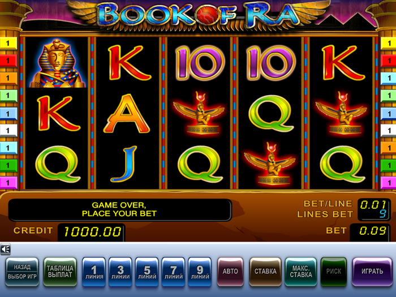Select 7 линий bet lines button
Screen dimensions: 396x297
point(173,272)
